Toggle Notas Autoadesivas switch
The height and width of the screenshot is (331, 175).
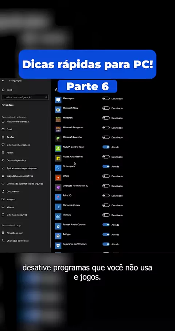(106, 157)
